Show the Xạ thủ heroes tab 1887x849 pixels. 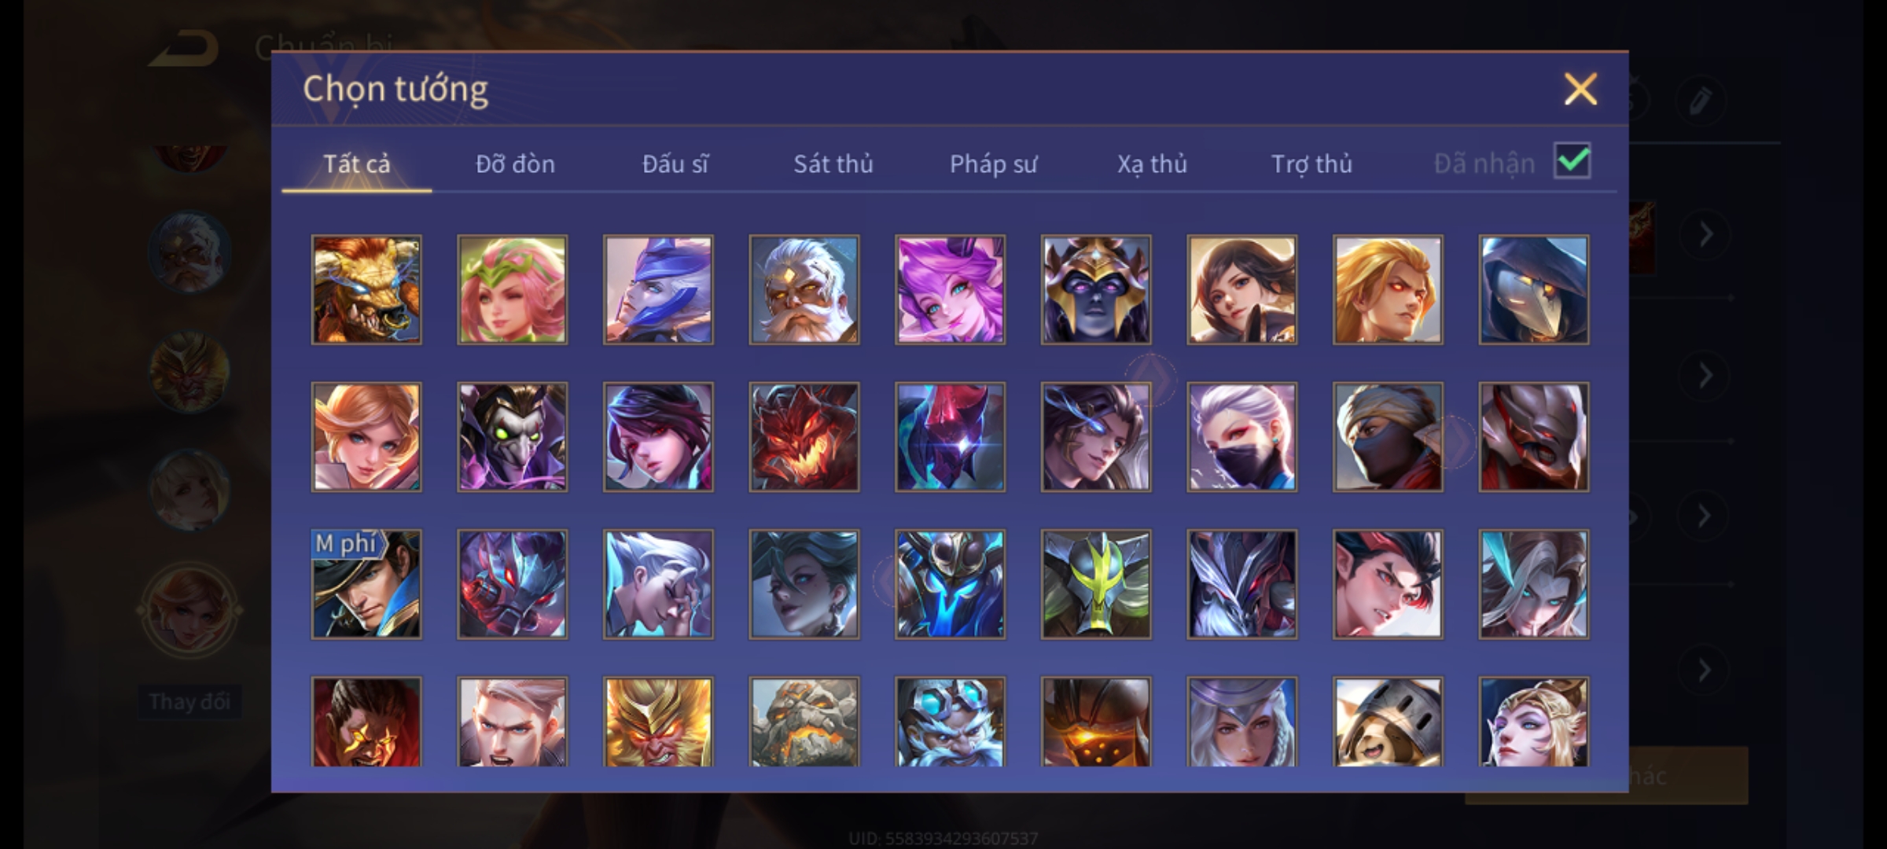pyautogui.click(x=1153, y=164)
